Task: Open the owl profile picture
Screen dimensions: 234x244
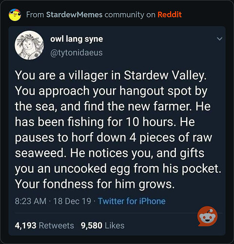Action: pos(29,45)
